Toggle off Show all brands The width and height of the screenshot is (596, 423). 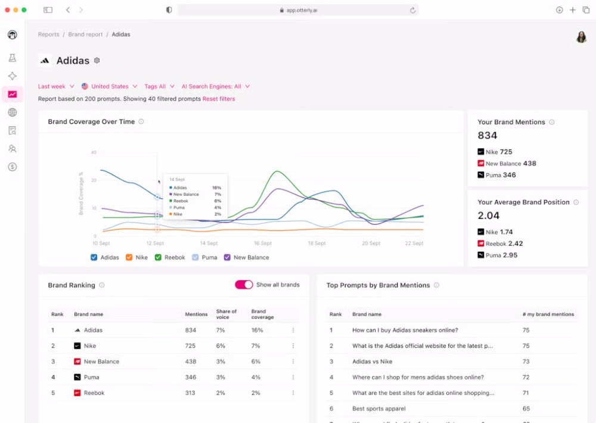pyautogui.click(x=244, y=285)
